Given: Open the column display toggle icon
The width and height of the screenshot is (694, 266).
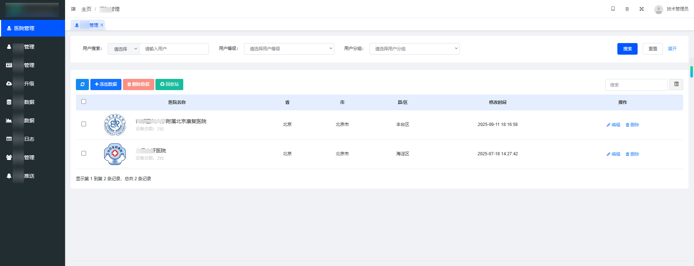Looking at the screenshot, I should pos(676,84).
